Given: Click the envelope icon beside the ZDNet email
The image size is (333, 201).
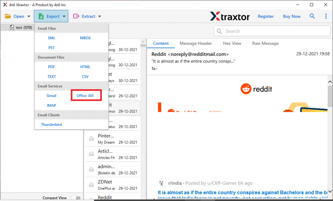Looking at the screenshot, I should 91,184.
